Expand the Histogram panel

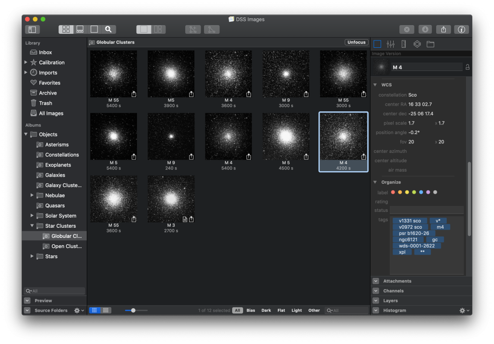click(375, 310)
